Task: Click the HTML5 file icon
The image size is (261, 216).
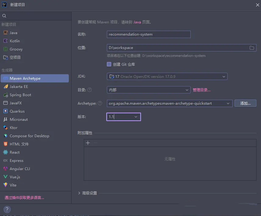Action: (5, 144)
